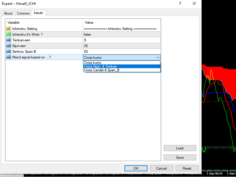Select the Kijun-sen variable name
The image size is (236, 177).
19,46
